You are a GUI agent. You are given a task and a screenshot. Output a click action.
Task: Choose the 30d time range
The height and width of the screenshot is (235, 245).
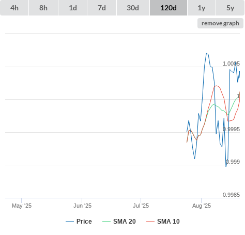click(x=133, y=8)
